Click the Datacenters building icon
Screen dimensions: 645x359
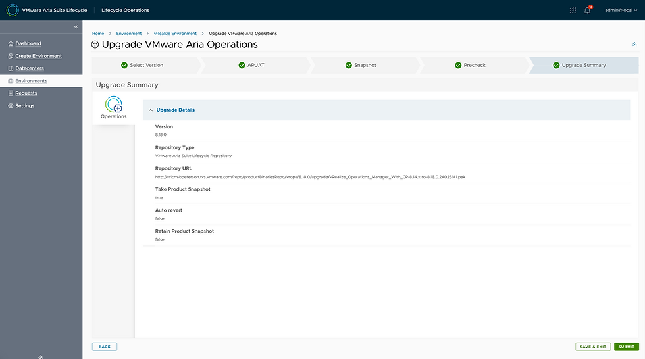[x=11, y=68]
